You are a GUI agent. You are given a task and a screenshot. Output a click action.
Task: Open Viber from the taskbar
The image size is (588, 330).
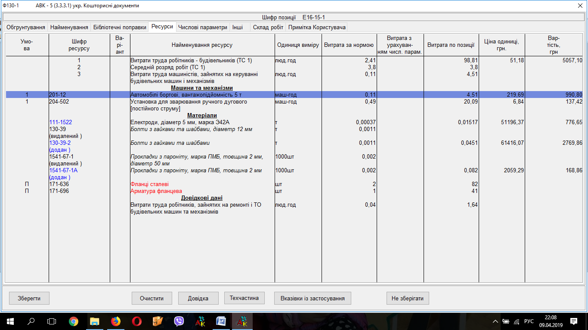tap(179, 321)
